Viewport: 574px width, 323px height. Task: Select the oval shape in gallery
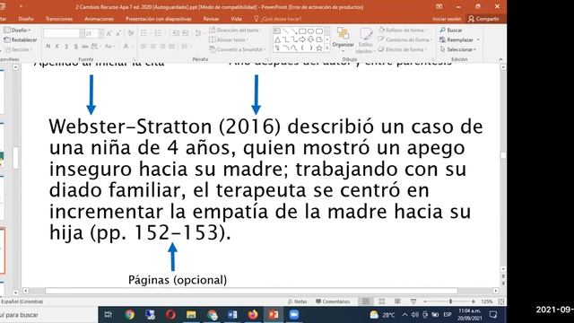pyautogui.click(x=311, y=31)
